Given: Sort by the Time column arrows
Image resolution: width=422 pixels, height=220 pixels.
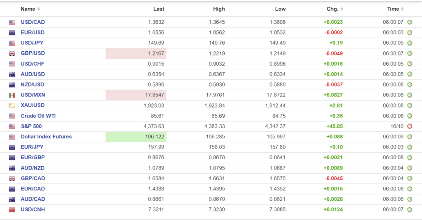Looking at the screenshot, I should 403,9.
